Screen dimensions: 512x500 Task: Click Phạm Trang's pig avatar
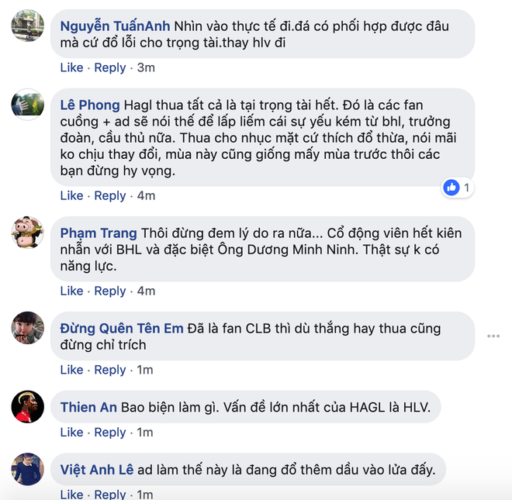click(x=27, y=233)
